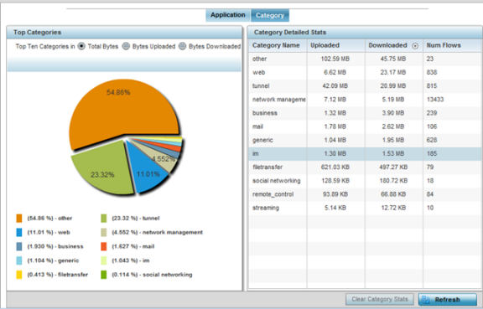Select the Bytes Downloaded radio button
Screen dimensions: 483x309
[182, 46]
